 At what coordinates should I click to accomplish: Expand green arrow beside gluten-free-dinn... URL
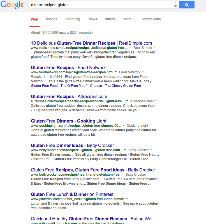[125, 150]
